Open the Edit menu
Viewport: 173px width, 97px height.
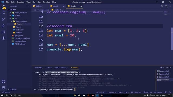click(x=13, y=2)
